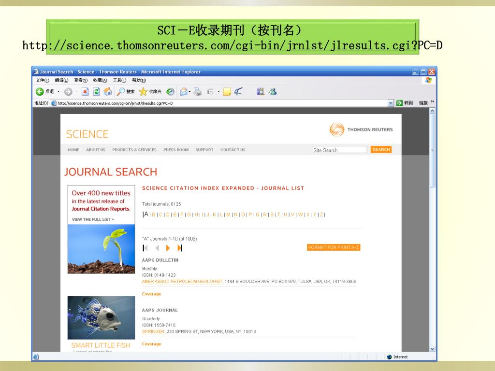Open the Search (搜索) magnifier in toolbar
This screenshot has width=495, height=371.
click(x=126, y=91)
